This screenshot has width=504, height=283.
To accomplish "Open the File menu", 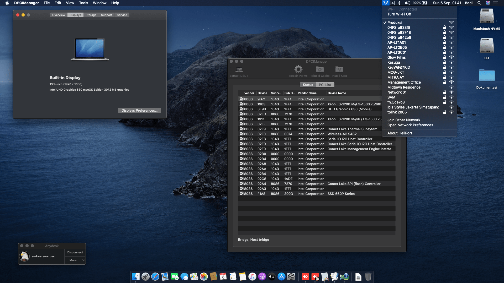I will pyautogui.click(x=47, y=3).
